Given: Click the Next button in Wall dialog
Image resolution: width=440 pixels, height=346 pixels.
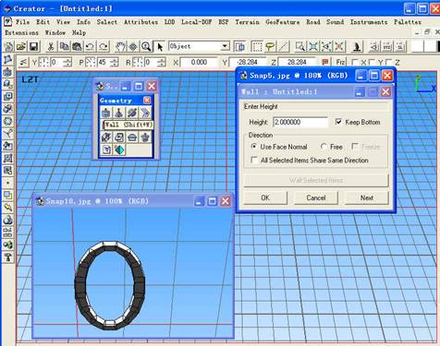Looking at the screenshot, I should pyautogui.click(x=367, y=197).
